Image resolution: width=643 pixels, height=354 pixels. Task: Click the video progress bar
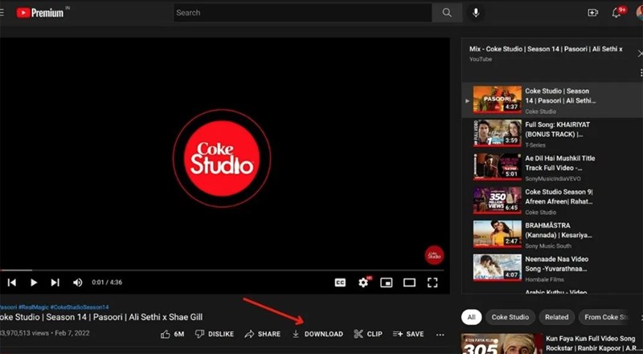pos(222,270)
